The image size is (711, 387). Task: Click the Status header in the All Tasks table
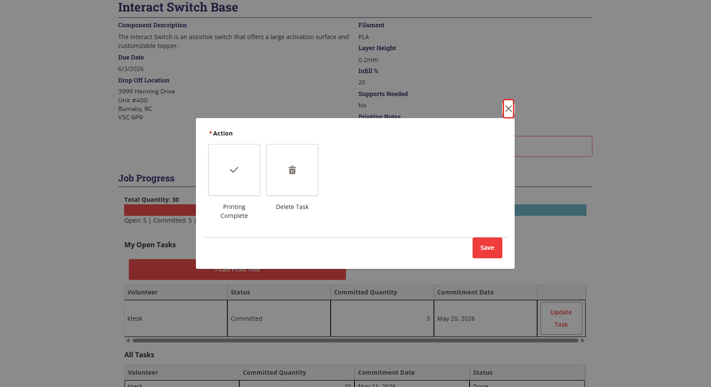[527, 373]
